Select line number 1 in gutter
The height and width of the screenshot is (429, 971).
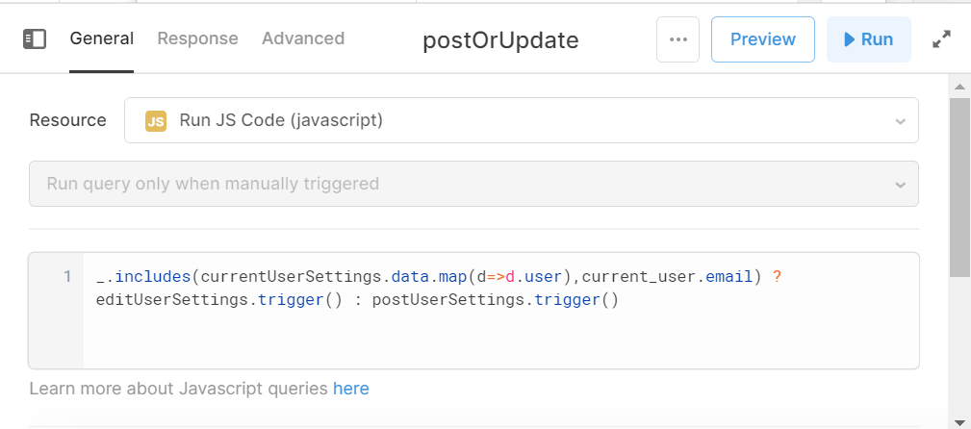67,276
